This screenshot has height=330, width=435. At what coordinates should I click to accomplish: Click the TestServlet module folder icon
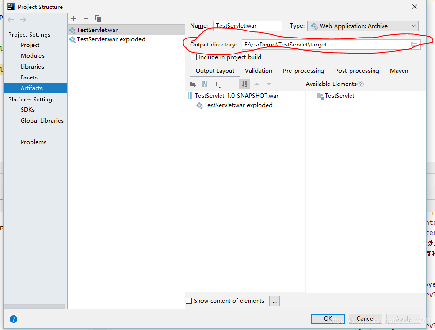click(x=320, y=96)
